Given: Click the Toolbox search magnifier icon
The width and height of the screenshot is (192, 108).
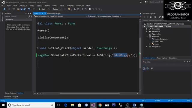Looking at the screenshot, I should coord(29,16).
